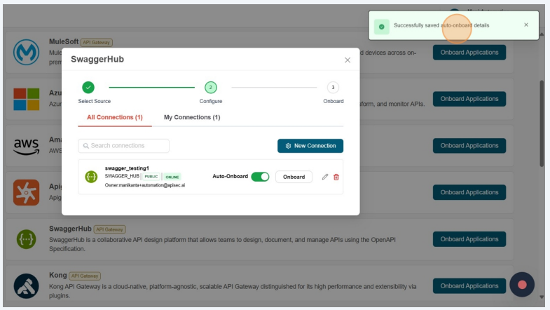Click the Kong gateway logo icon
Image resolution: width=550 pixels, height=310 pixels.
(26, 286)
